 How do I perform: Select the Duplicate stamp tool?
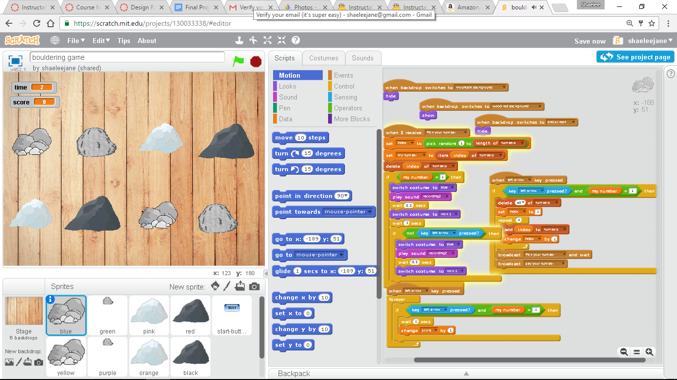(x=239, y=41)
